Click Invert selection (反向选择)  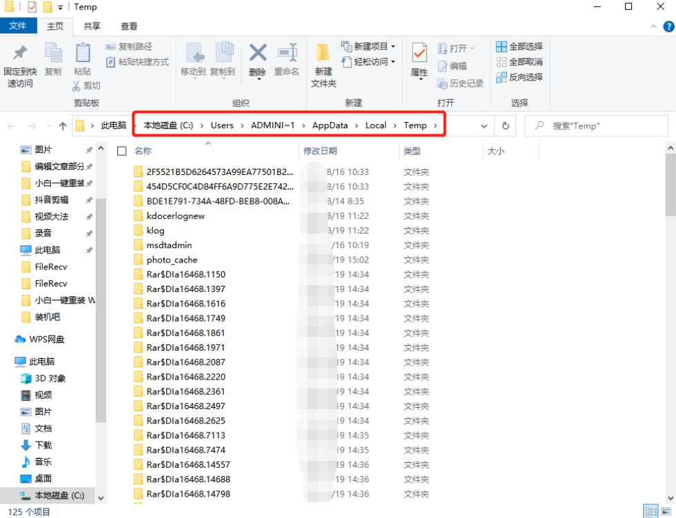519,77
